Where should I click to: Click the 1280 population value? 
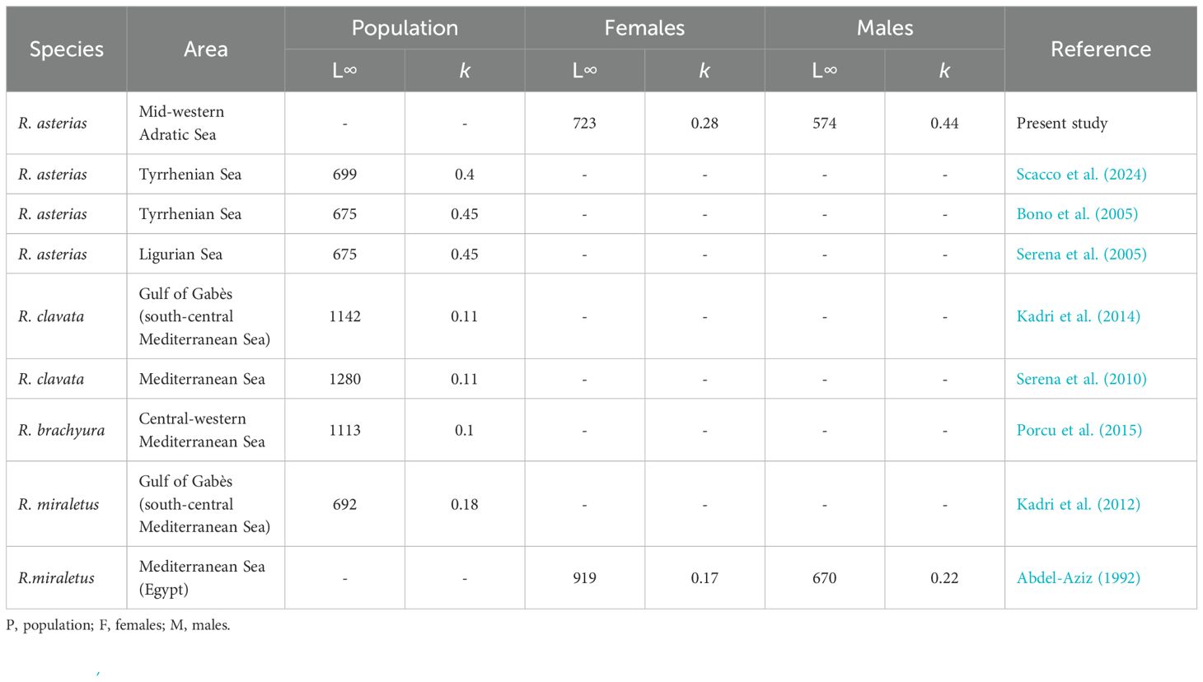coord(344,379)
